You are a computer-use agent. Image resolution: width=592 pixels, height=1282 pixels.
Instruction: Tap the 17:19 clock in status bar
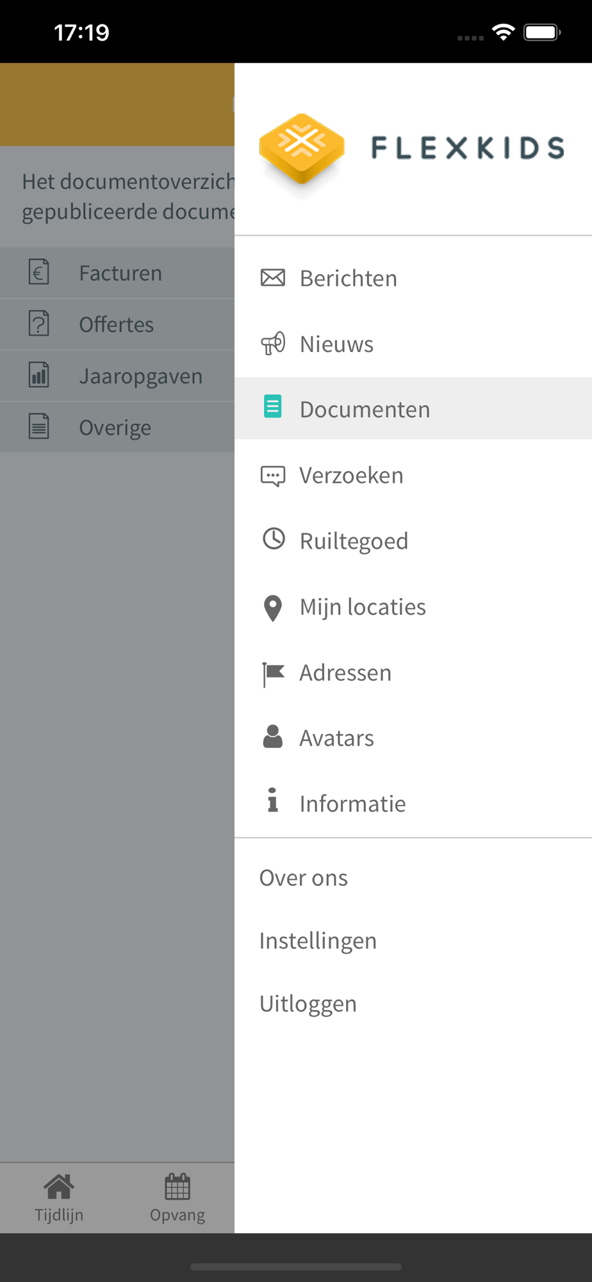[81, 32]
